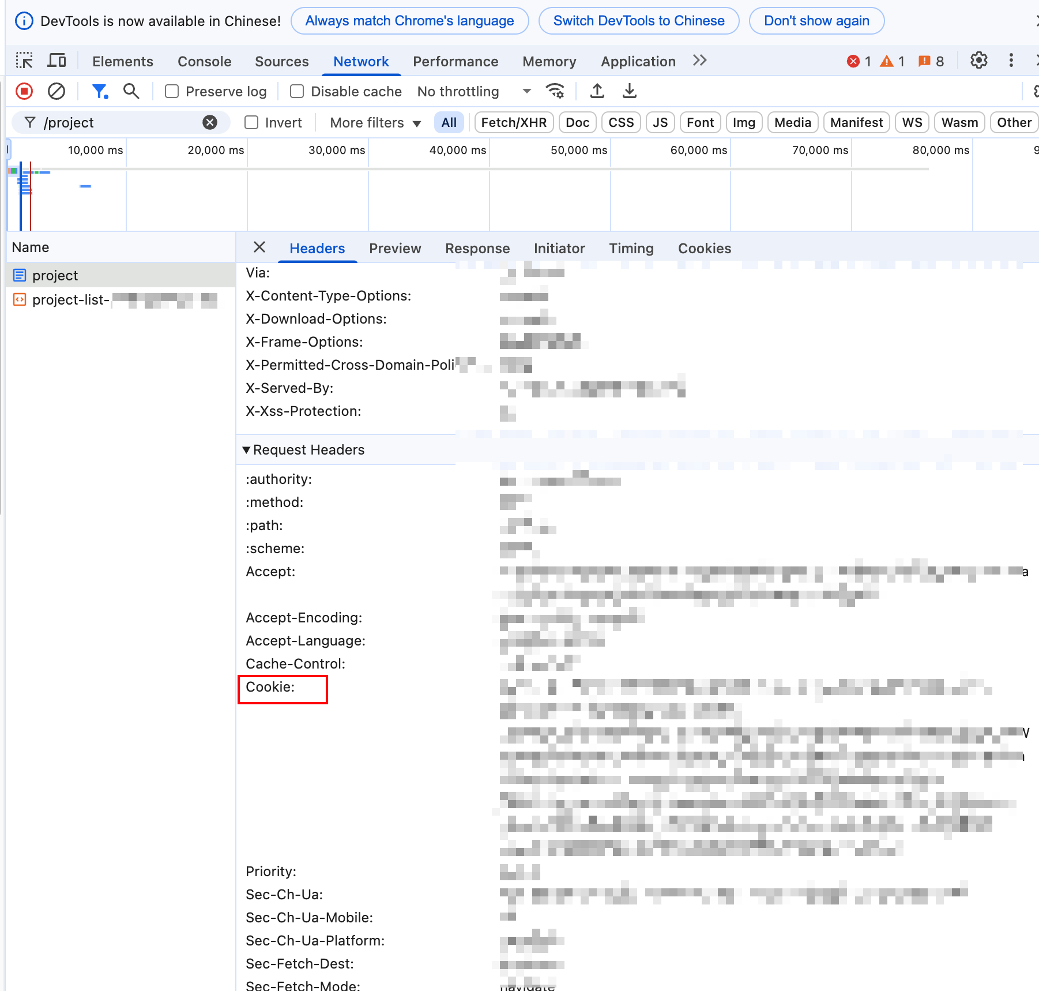Click the Don't show again button
The image size is (1039, 991).
816,20
